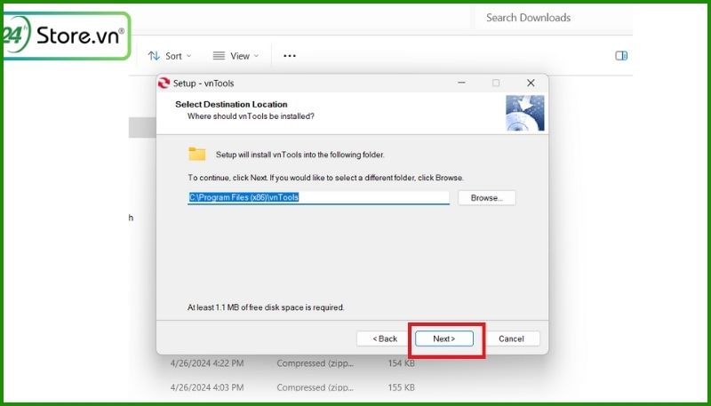
Task: Open Browse to choose another folder
Action: pyautogui.click(x=486, y=198)
